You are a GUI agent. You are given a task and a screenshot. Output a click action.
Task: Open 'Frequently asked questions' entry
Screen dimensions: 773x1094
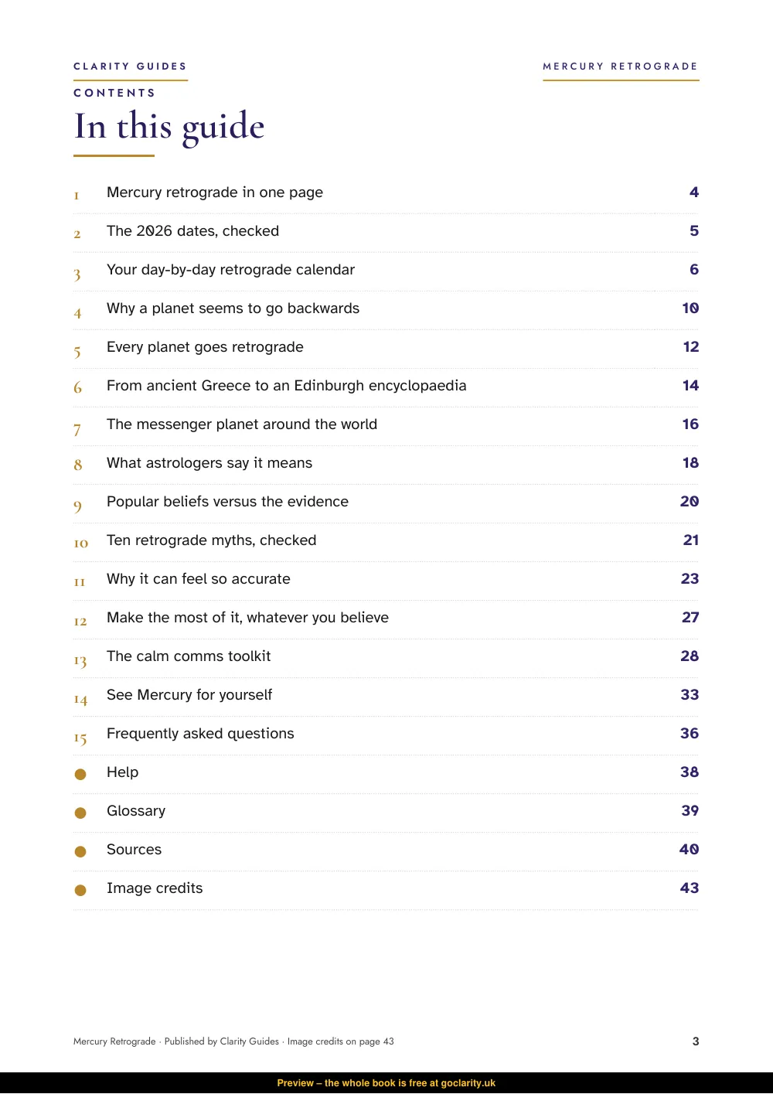pos(200,734)
